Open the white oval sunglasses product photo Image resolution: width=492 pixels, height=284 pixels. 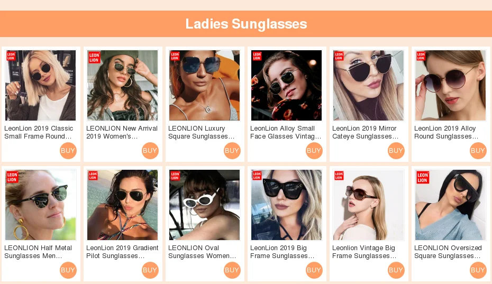pyautogui.click(x=205, y=205)
